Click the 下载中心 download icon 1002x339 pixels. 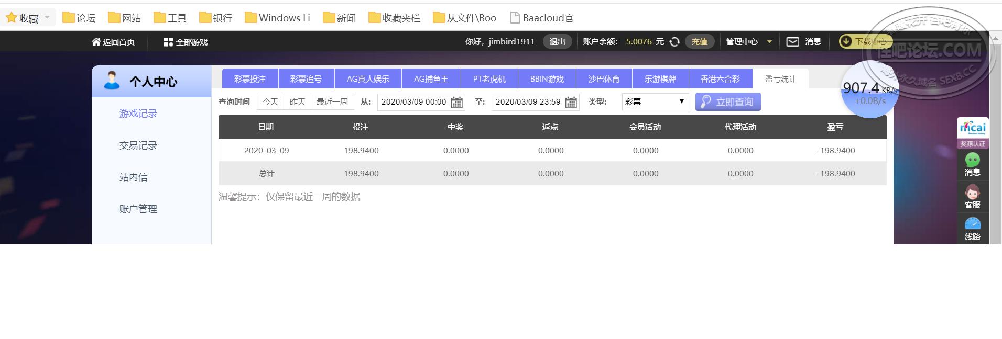point(845,41)
